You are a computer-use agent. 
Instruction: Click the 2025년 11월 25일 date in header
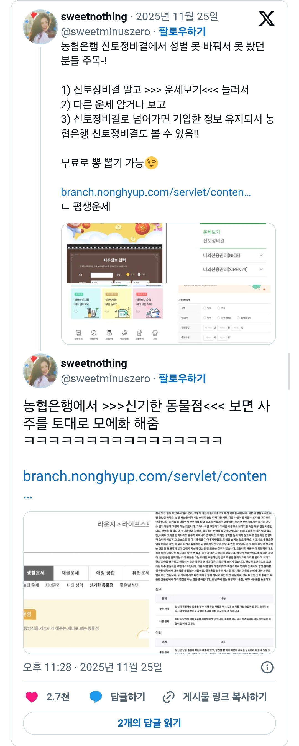(177, 17)
